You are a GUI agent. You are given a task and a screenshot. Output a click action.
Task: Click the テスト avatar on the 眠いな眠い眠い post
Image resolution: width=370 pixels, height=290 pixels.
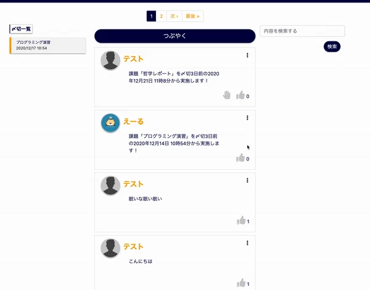coord(110,186)
